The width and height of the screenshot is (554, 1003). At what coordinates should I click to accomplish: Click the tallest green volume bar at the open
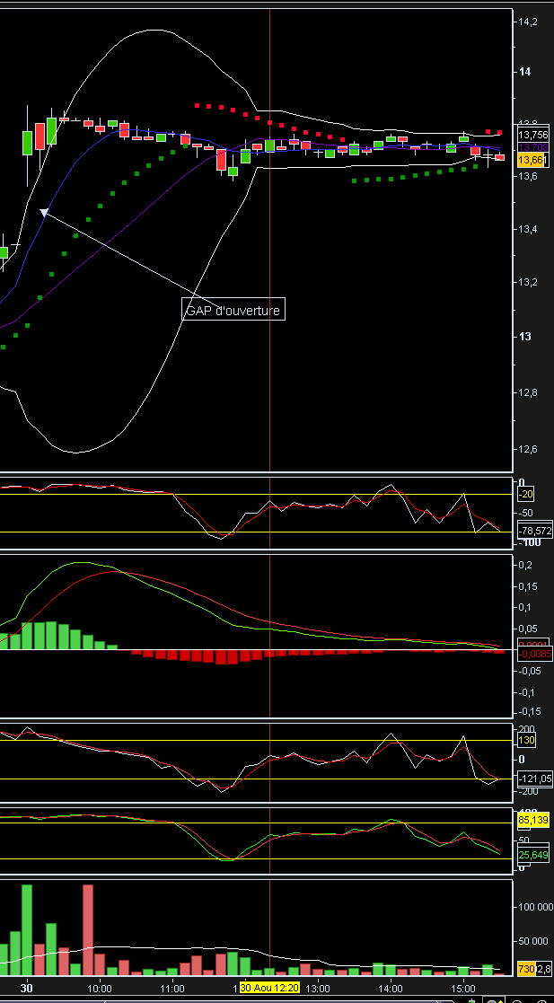pos(27,930)
